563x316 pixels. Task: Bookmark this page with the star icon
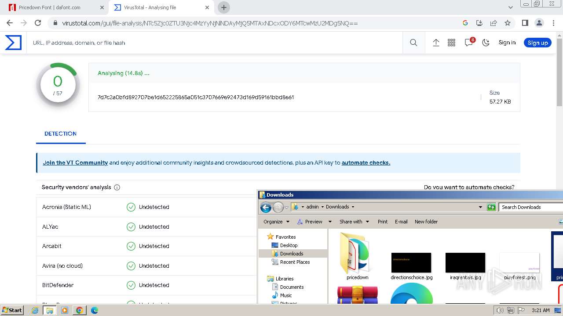tap(508, 23)
